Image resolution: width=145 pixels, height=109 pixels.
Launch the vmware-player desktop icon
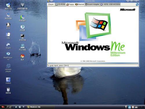(8, 68)
